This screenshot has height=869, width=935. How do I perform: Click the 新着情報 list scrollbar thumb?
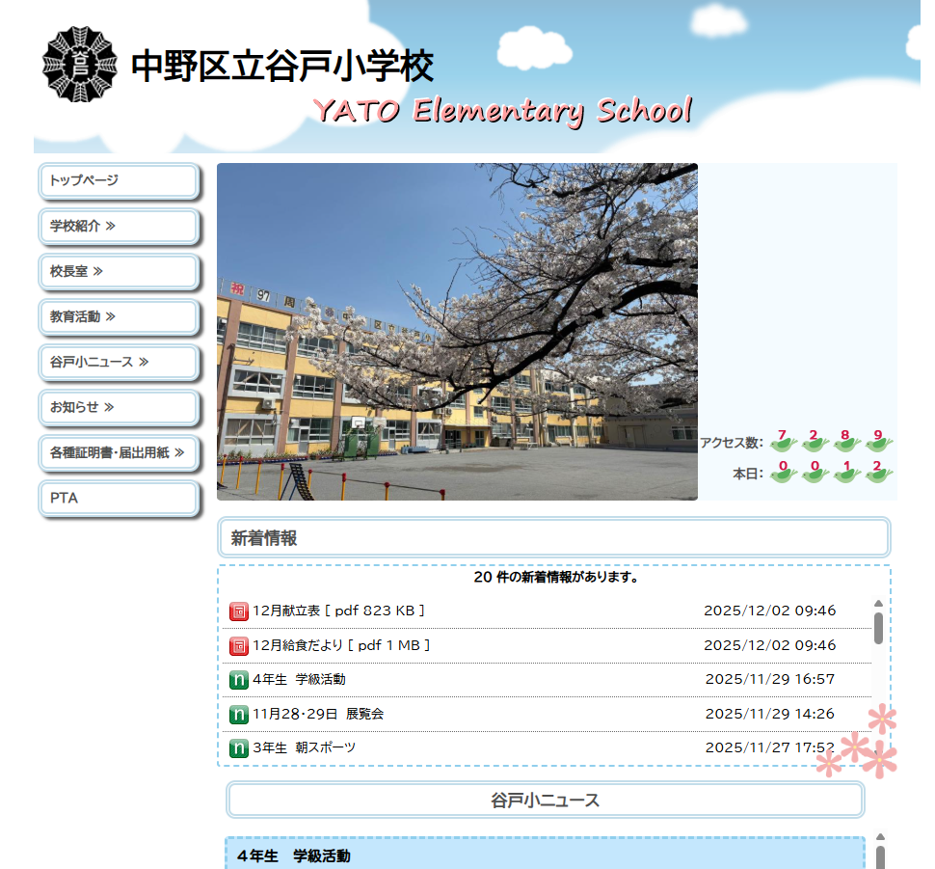coord(878,627)
